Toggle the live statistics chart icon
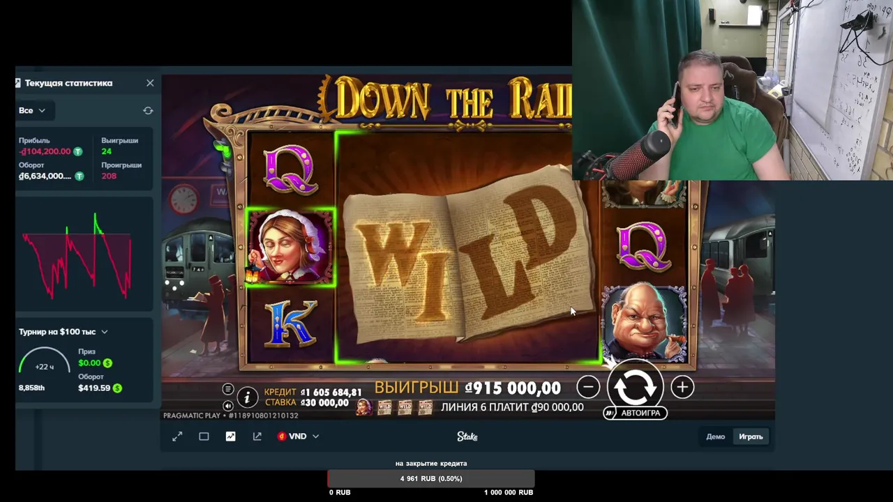 coord(230,436)
